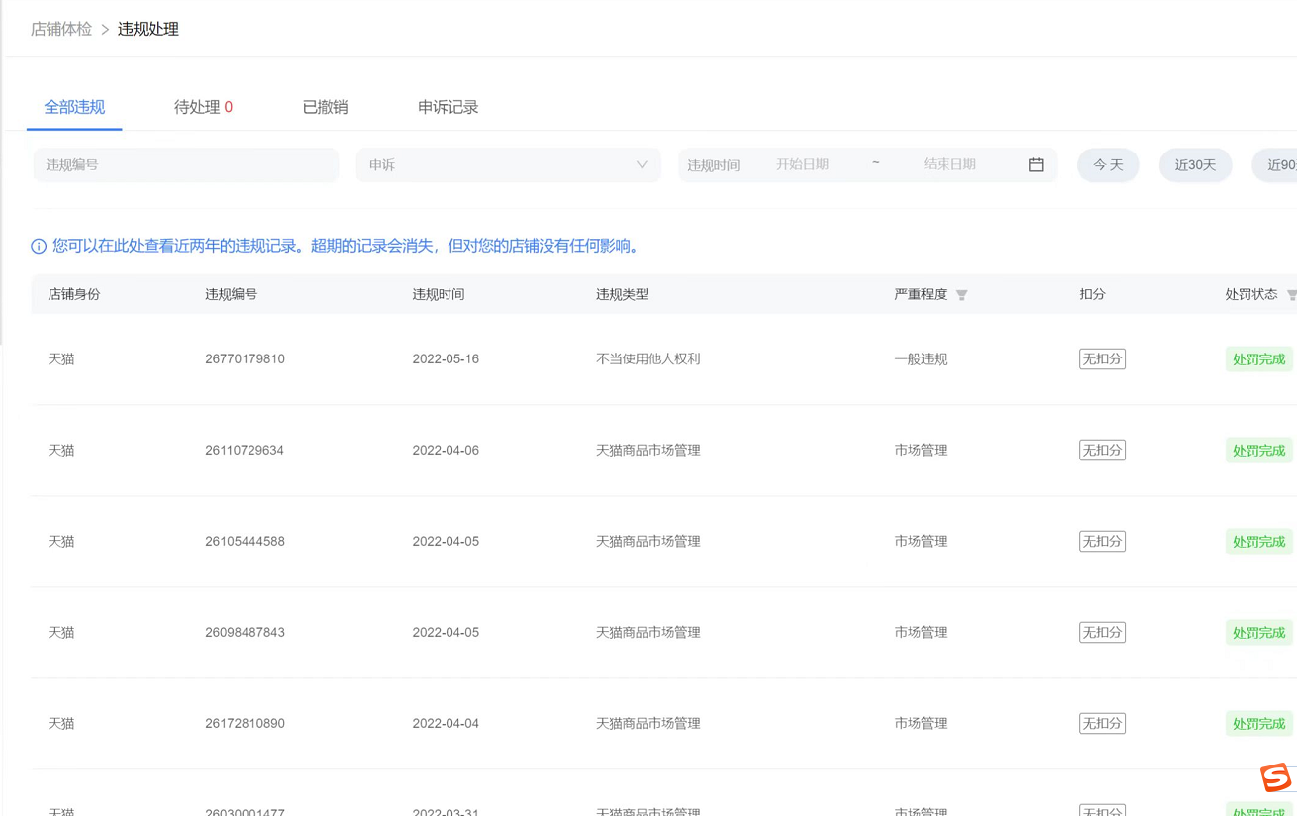Select violation number 26105444588
Image resolution: width=1297 pixels, height=816 pixels.
245,542
